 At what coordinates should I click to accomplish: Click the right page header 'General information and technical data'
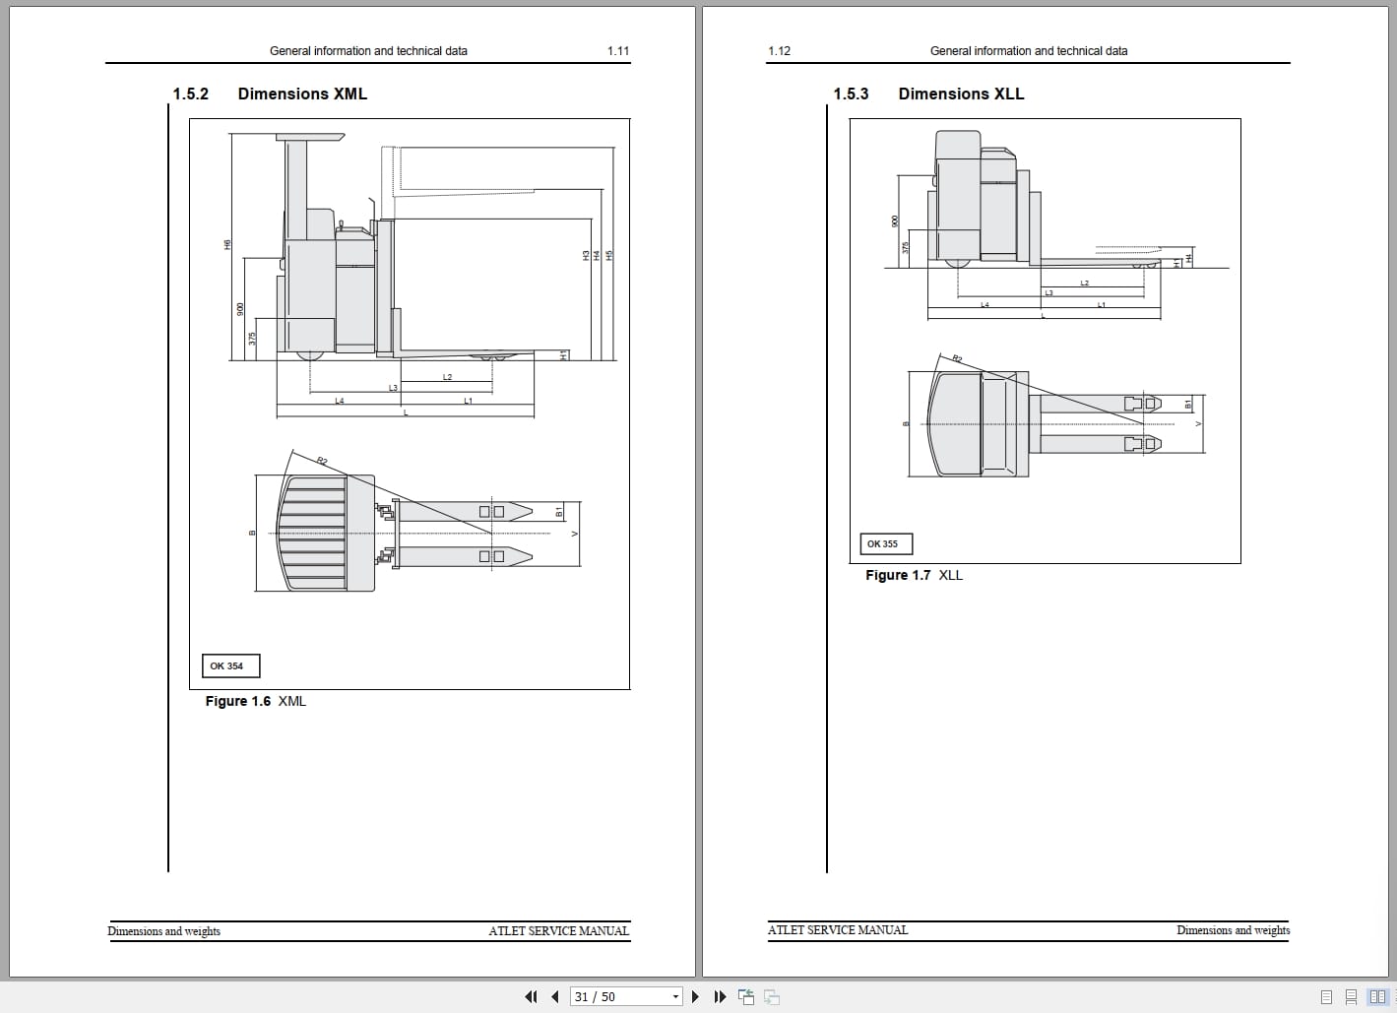click(1029, 51)
